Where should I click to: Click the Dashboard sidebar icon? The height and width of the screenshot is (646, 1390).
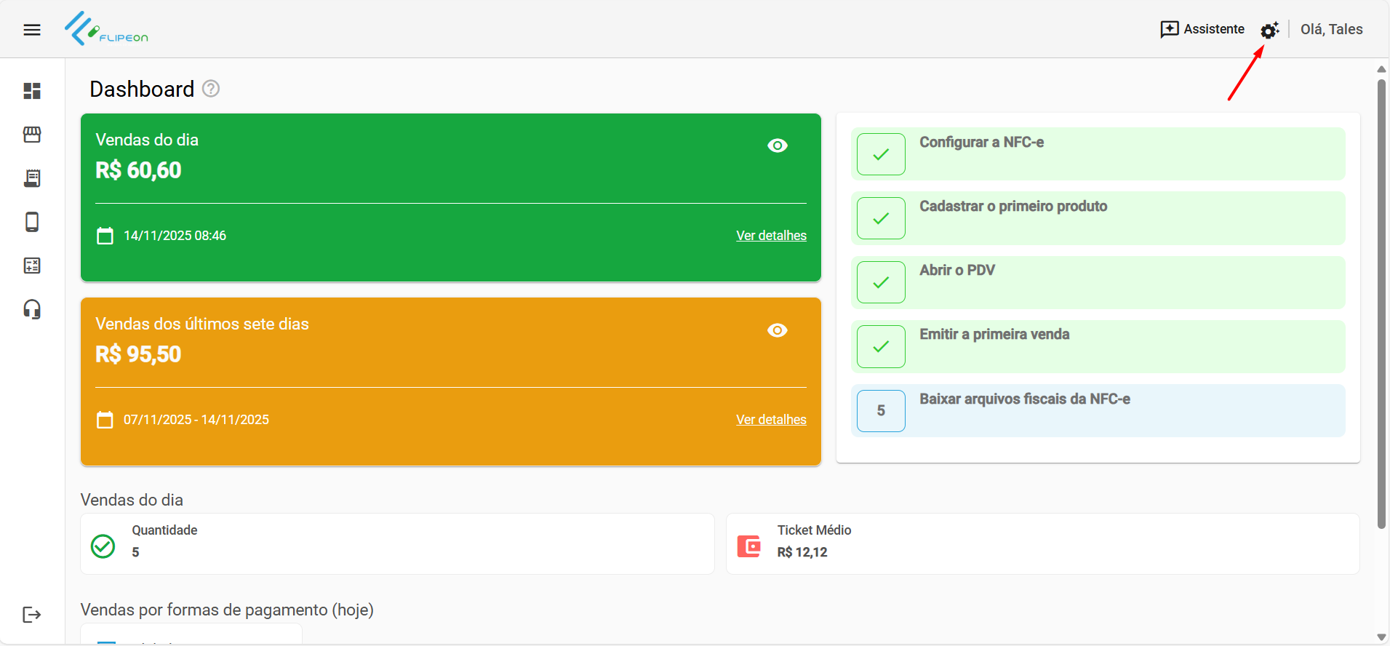pyautogui.click(x=32, y=91)
